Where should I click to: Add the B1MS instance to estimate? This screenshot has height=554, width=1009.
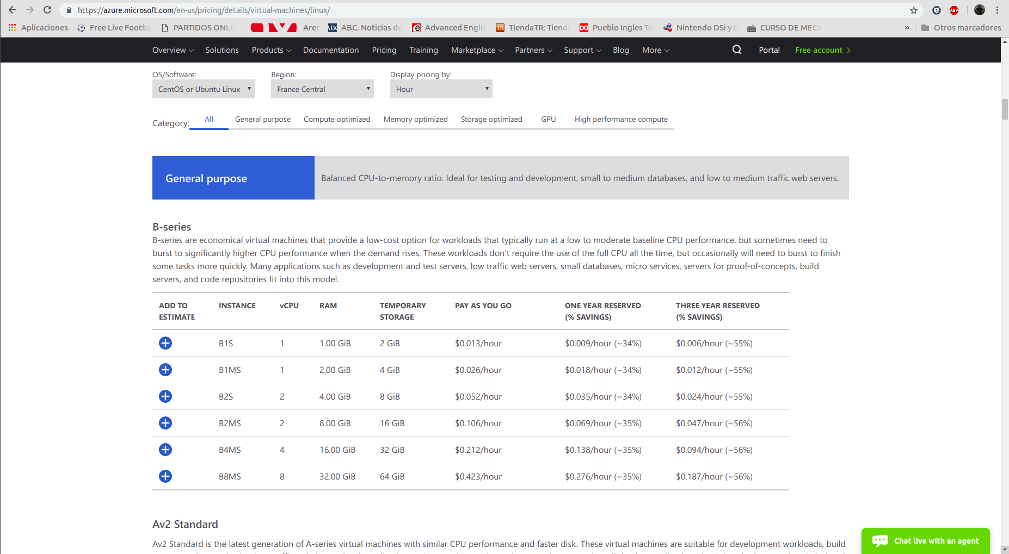(x=165, y=370)
